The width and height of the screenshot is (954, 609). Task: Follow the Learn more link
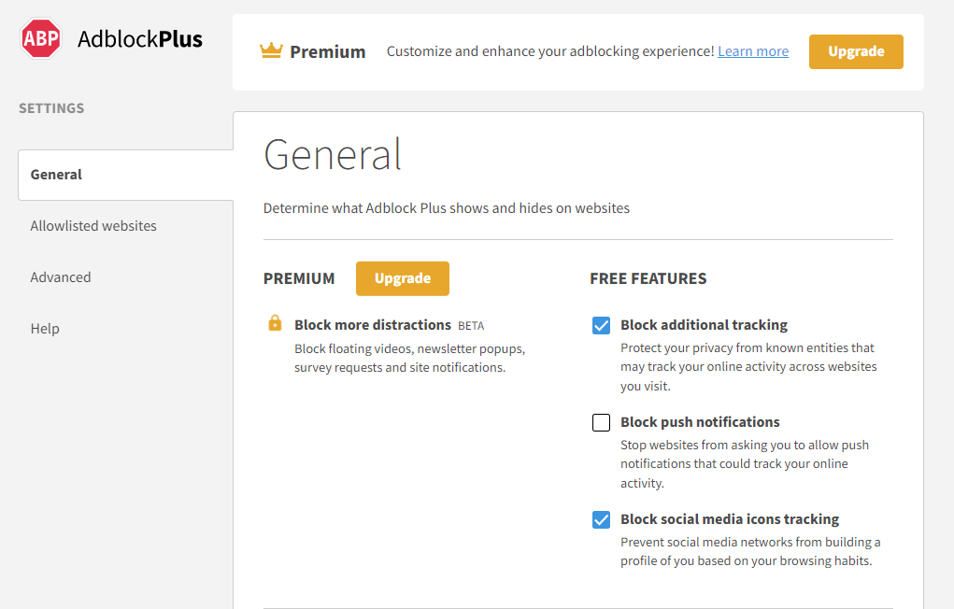(x=753, y=51)
